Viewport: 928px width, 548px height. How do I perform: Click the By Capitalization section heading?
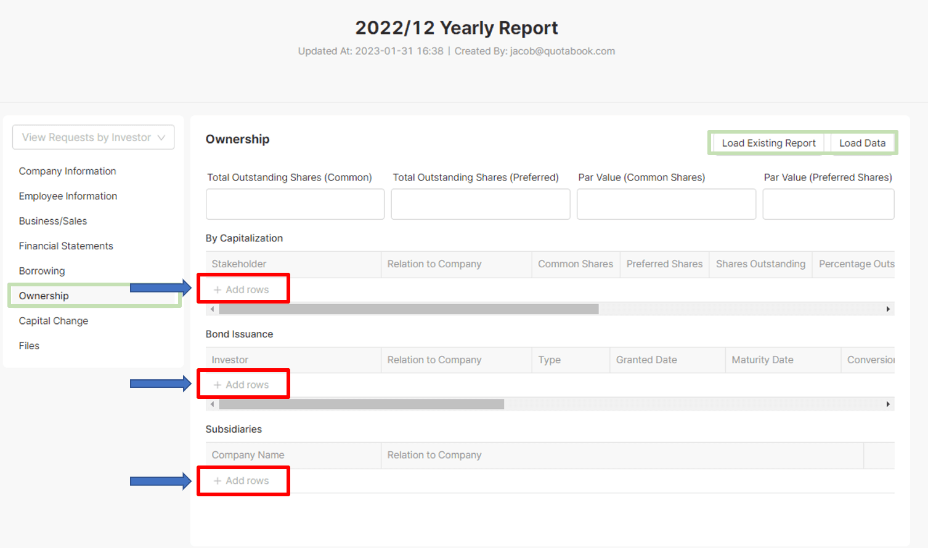pos(244,238)
